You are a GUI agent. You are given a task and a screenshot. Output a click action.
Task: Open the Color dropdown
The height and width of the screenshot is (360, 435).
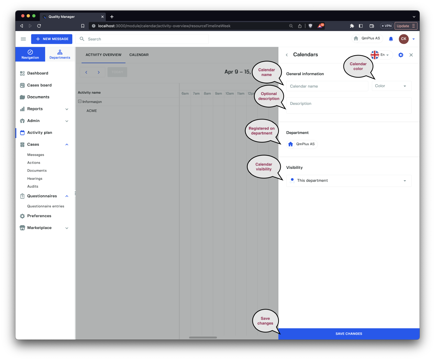(x=391, y=86)
